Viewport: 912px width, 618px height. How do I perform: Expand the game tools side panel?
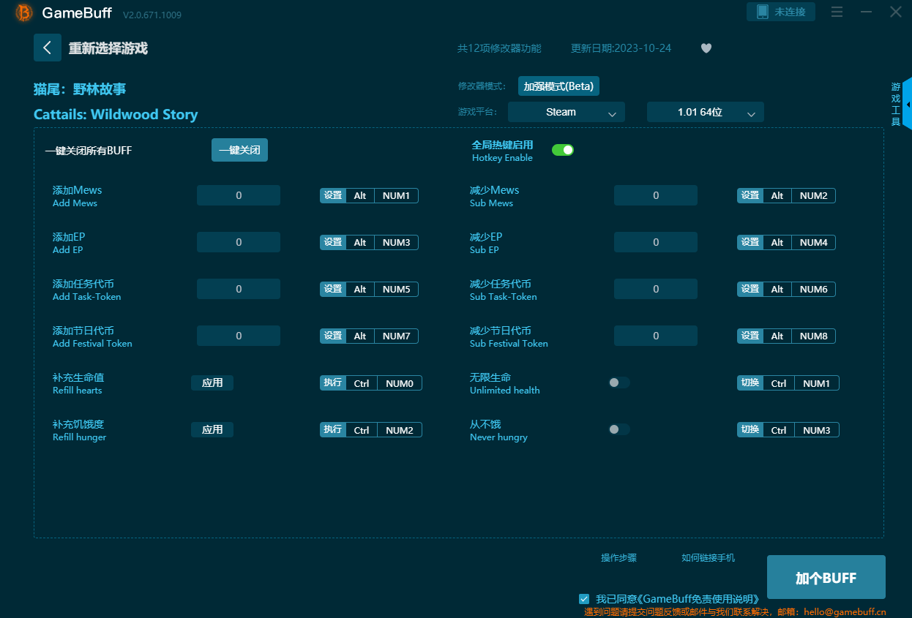pyautogui.click(x=908, y=105)
